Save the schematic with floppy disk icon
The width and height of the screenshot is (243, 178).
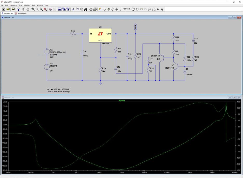click(x=13, y=9)
